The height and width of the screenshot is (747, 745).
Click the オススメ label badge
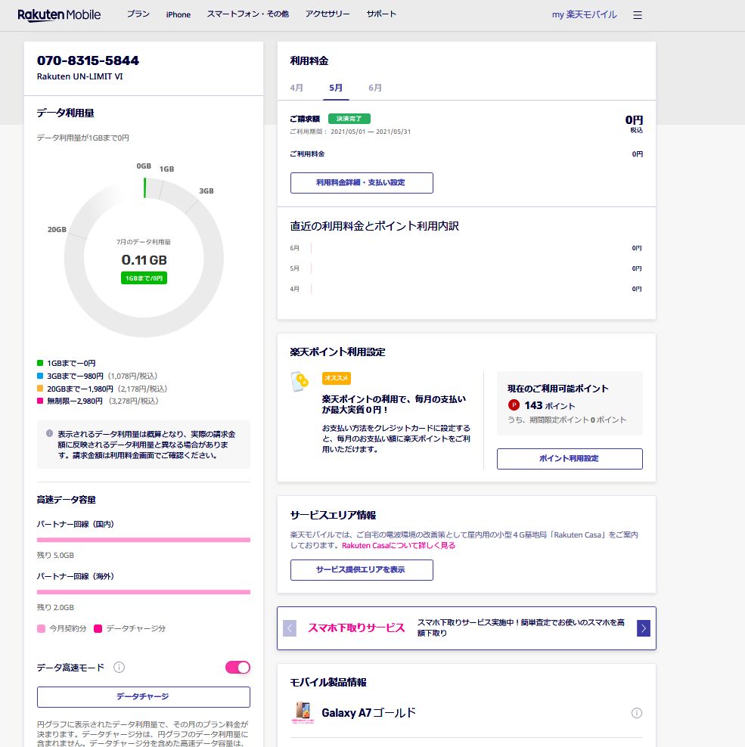coord(337,378)
